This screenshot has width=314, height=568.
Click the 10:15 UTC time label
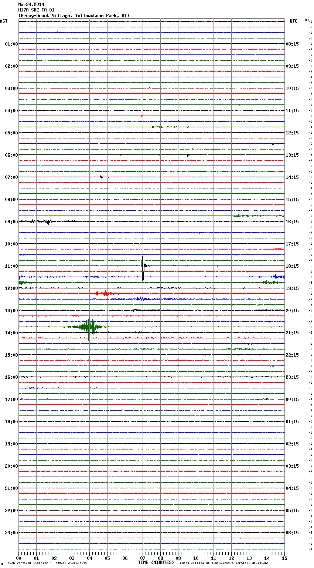(x=292, y=88)
